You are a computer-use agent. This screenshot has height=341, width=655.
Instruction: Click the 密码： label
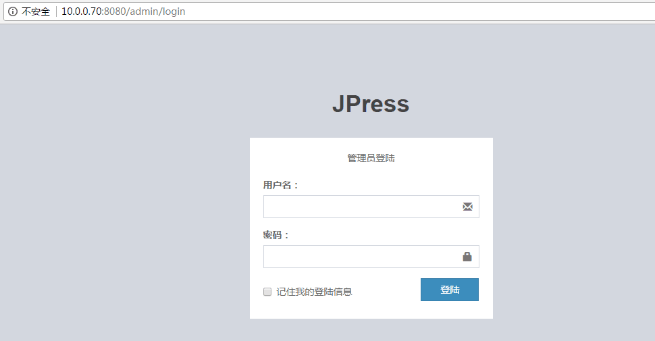[x=276, y=235]
